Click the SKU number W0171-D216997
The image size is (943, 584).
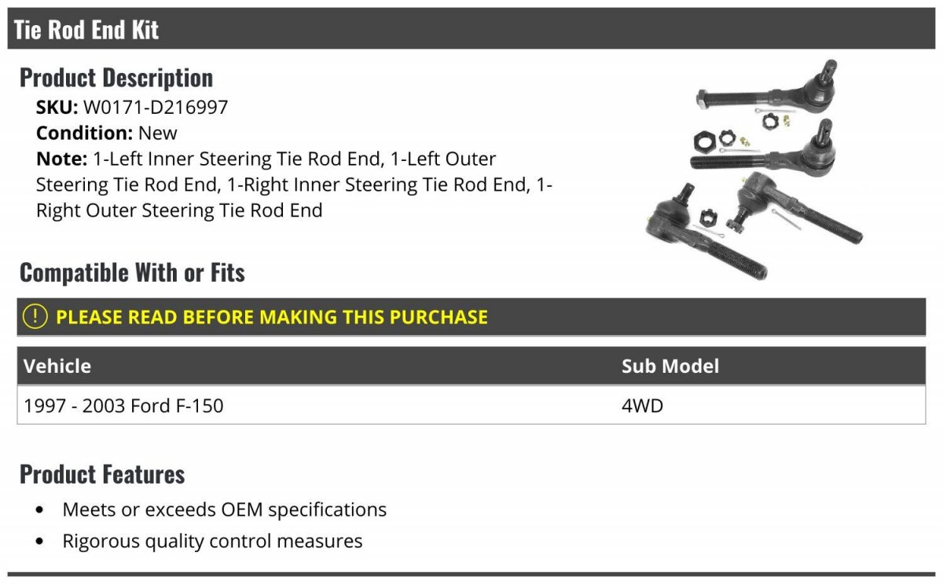click(155, 107)
